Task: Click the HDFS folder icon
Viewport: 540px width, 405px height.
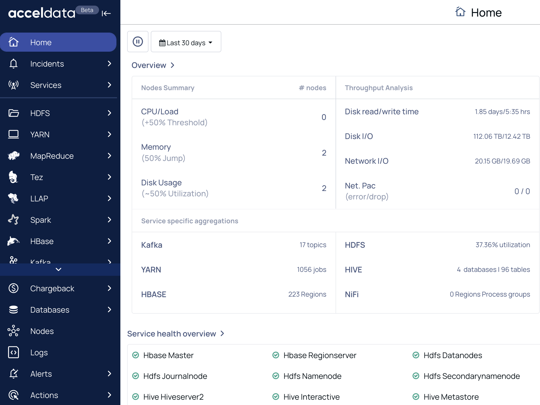Action: pos(13,113)
